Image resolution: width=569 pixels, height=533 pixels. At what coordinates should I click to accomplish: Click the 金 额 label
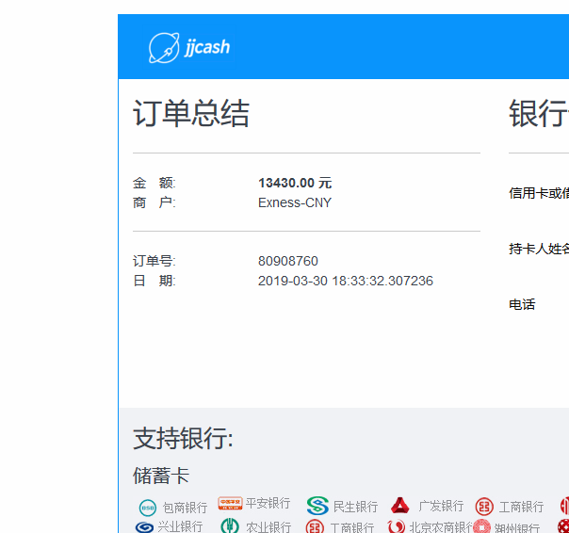154,183
